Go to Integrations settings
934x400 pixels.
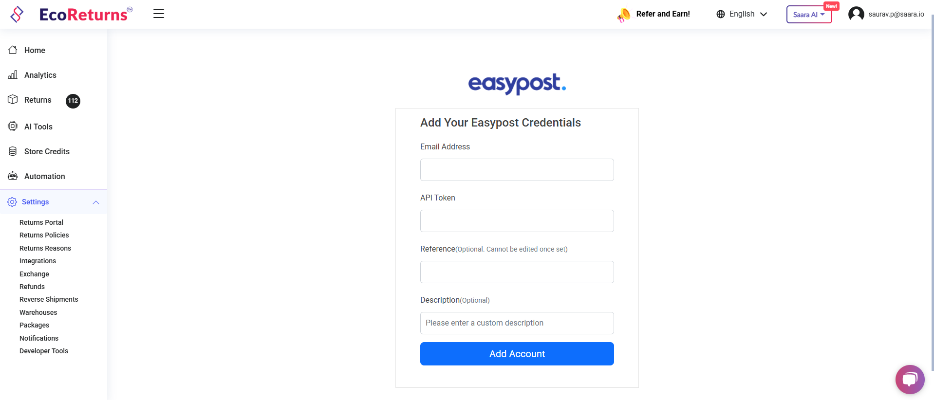pyautogui.click(x=37, y=261)
